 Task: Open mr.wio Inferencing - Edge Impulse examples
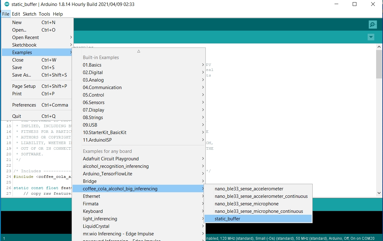coord(139,234)
